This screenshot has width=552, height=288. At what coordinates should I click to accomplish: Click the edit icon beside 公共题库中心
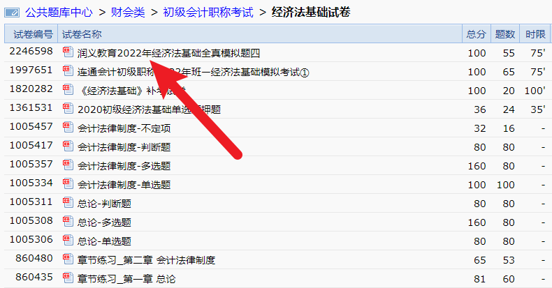[x=12, y=13]
